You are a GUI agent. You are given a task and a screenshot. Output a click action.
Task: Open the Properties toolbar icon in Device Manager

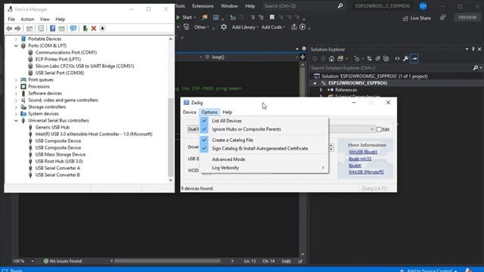41,29
